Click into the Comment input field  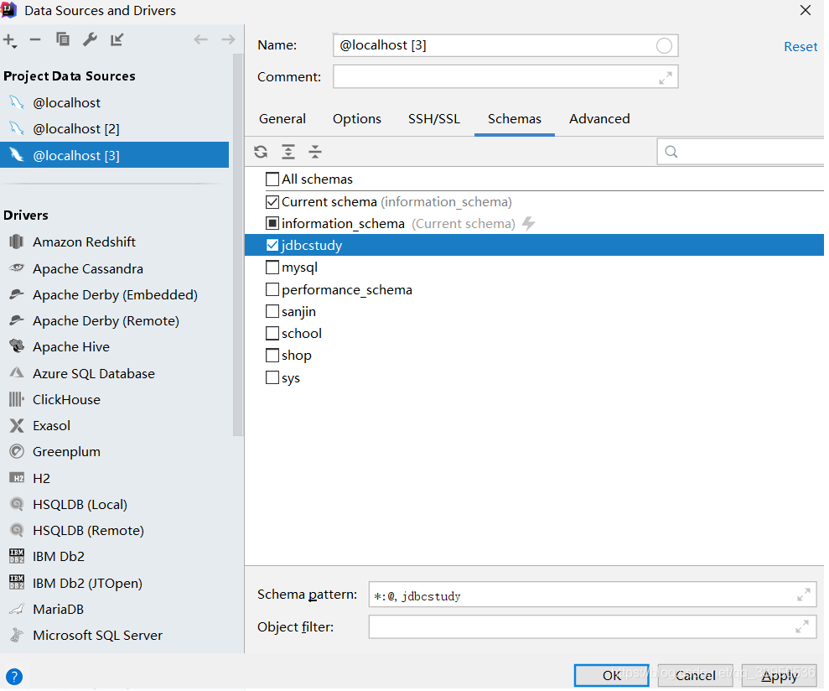click(x=505, y=76)
